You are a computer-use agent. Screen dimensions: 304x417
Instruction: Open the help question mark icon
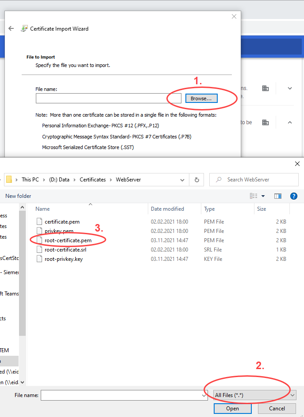pyautogui.click(x=293, y=196)
